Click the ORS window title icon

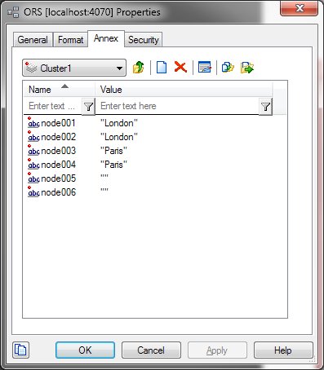(x=13, y=12)
